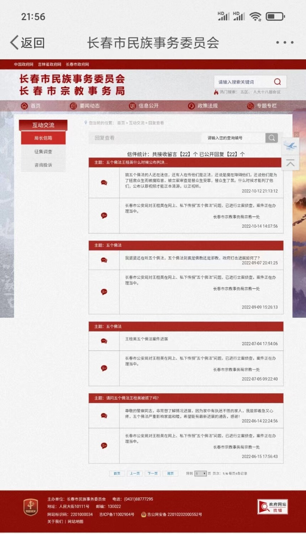Click the 主题：请问五个佛法王桂英被抓了吗 header
The width and height of the screenshot is (306, 534).
186,398
